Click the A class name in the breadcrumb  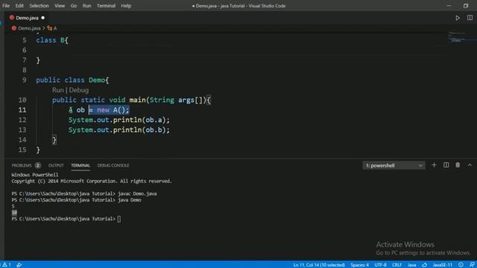[55, 28]
